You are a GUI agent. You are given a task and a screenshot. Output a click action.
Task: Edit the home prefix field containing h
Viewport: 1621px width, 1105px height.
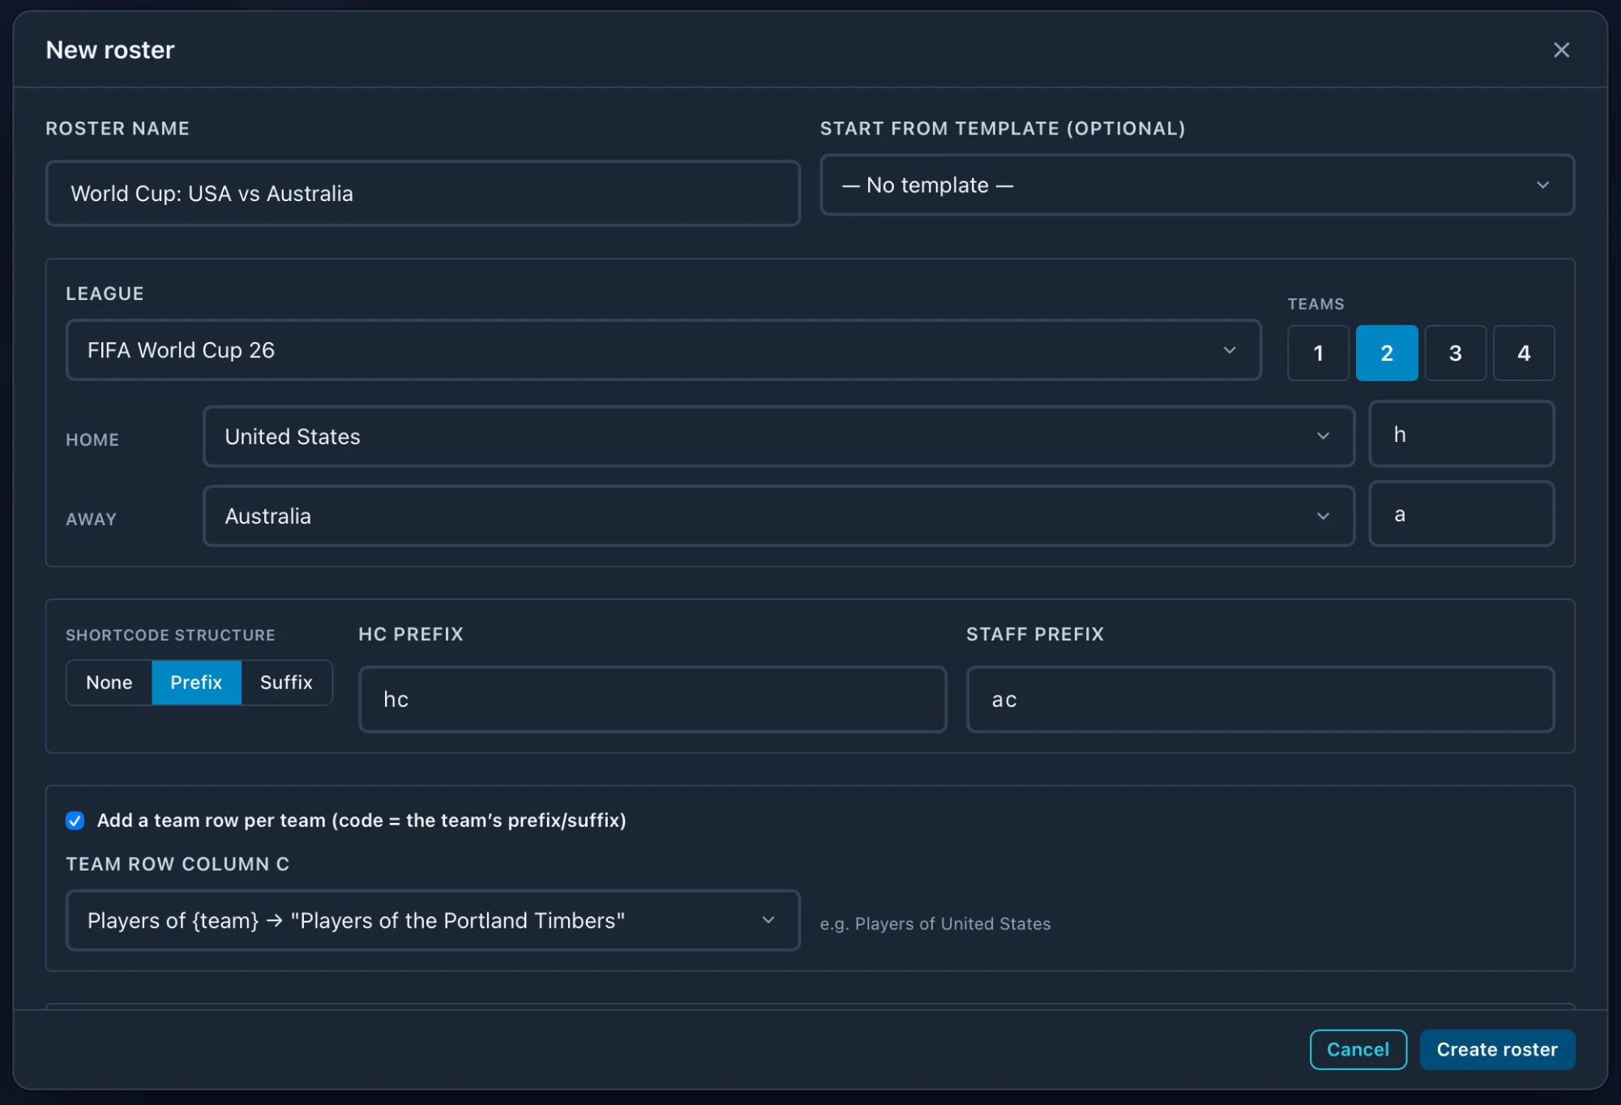coord(1461,434)
